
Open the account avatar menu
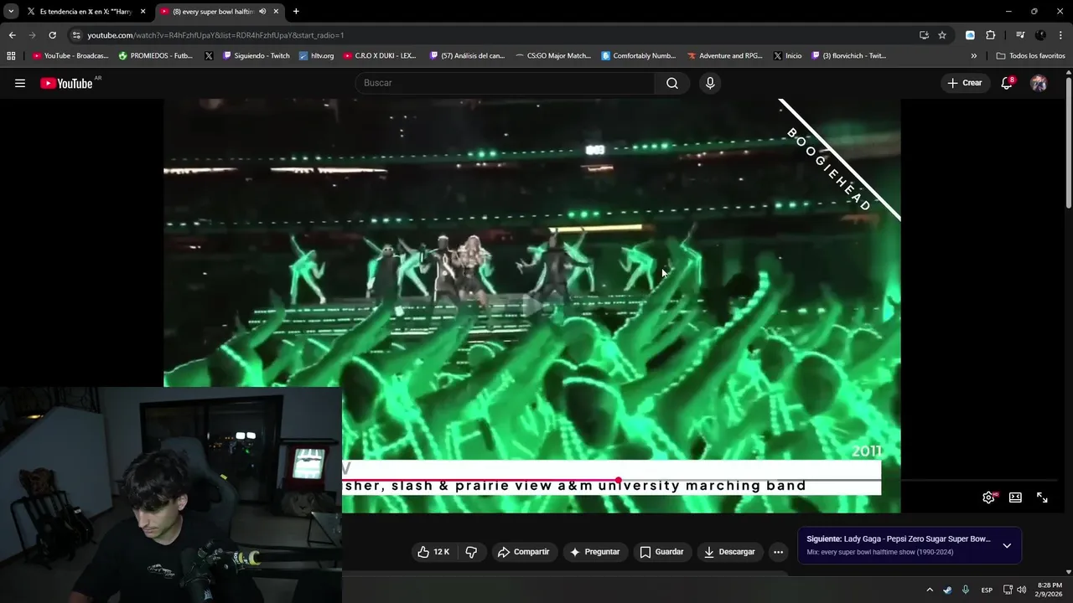click(x=1039, y=83)
